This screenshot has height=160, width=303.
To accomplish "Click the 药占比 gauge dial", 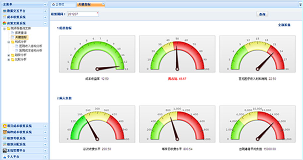I will click(x=177, y=54).
